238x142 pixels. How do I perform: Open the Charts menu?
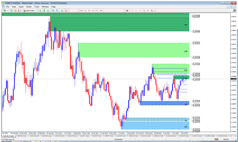tap(29, 7)
